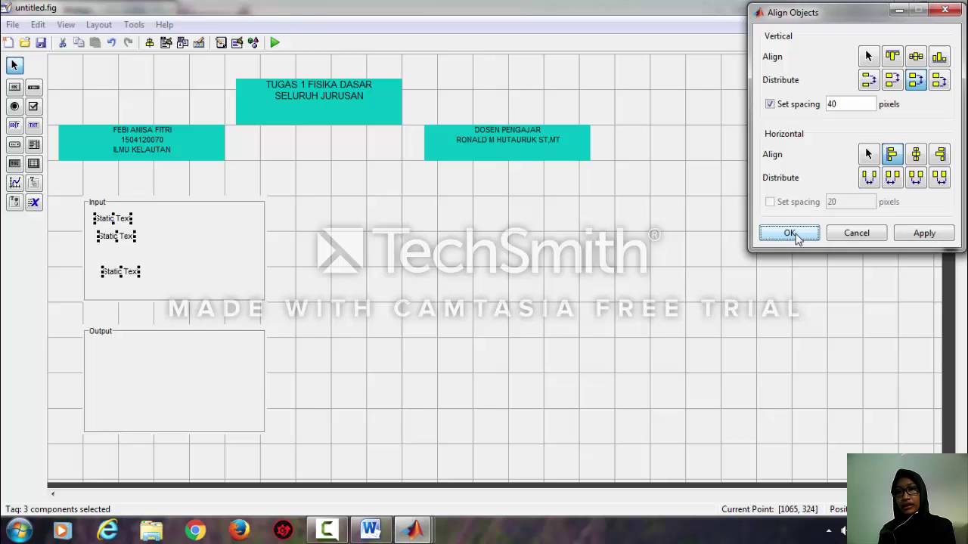This screenshot has height=544, width=968.
Task: Click the vertical spacing field showing 40
Action: (850, 104)
